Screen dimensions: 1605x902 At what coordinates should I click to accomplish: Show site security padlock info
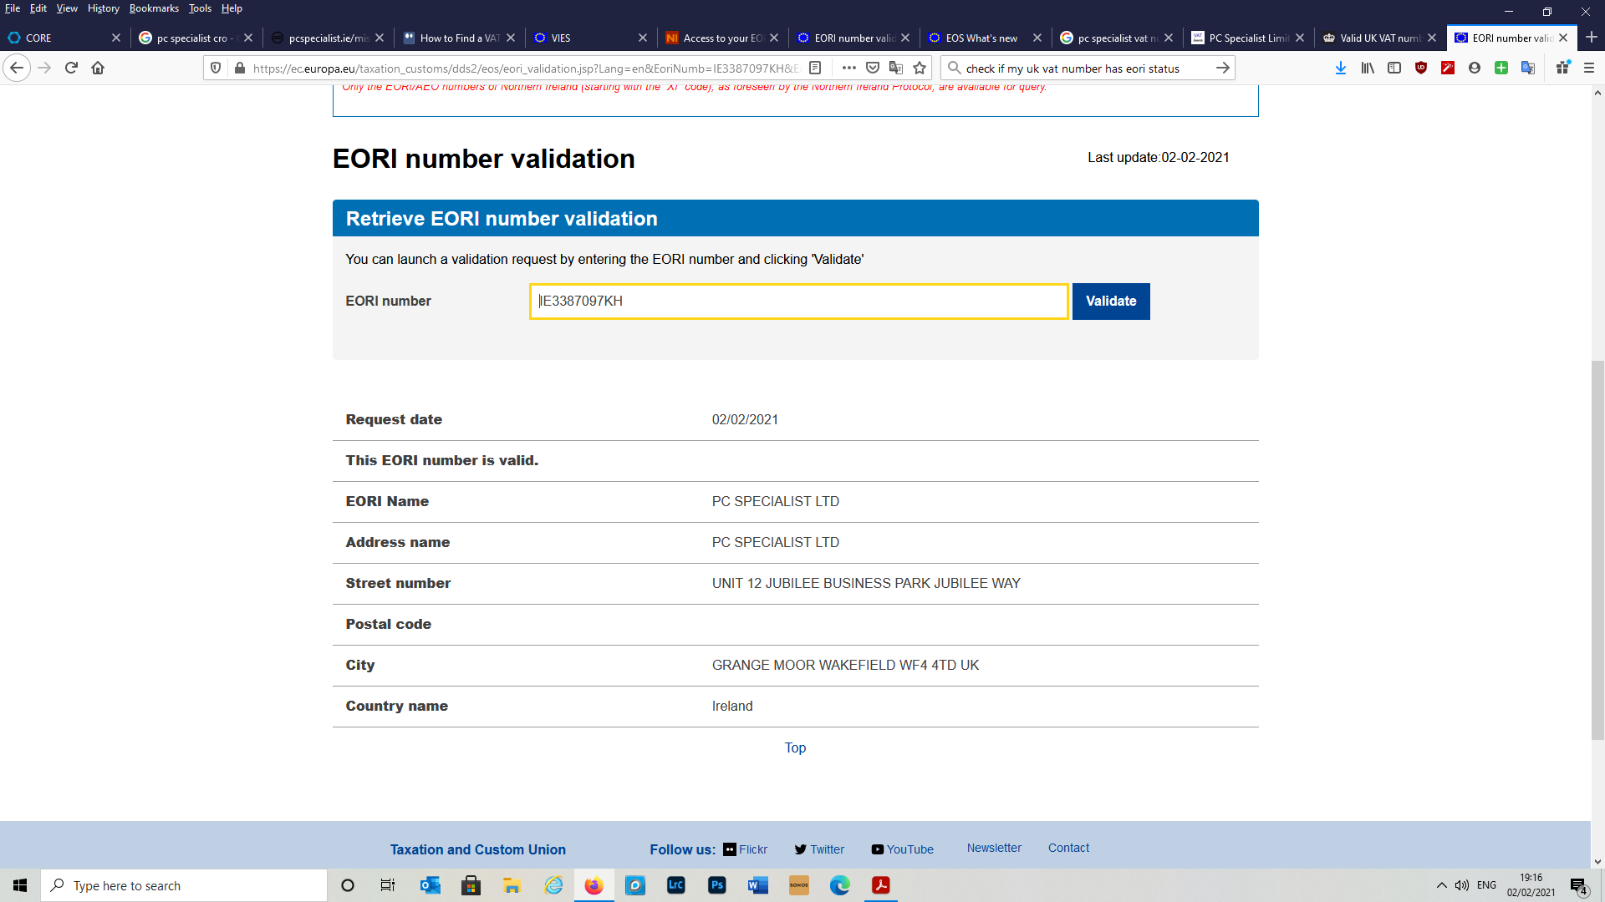pyautogui.click(x=240, y=68)
